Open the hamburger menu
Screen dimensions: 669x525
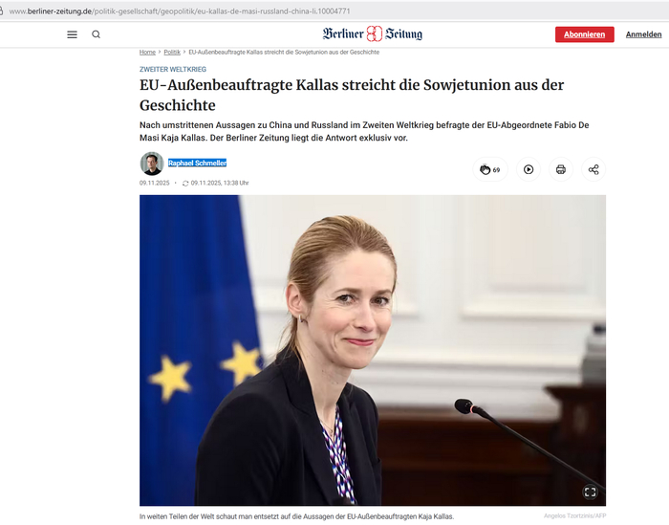pyautogui.click(x=72, y=34)
